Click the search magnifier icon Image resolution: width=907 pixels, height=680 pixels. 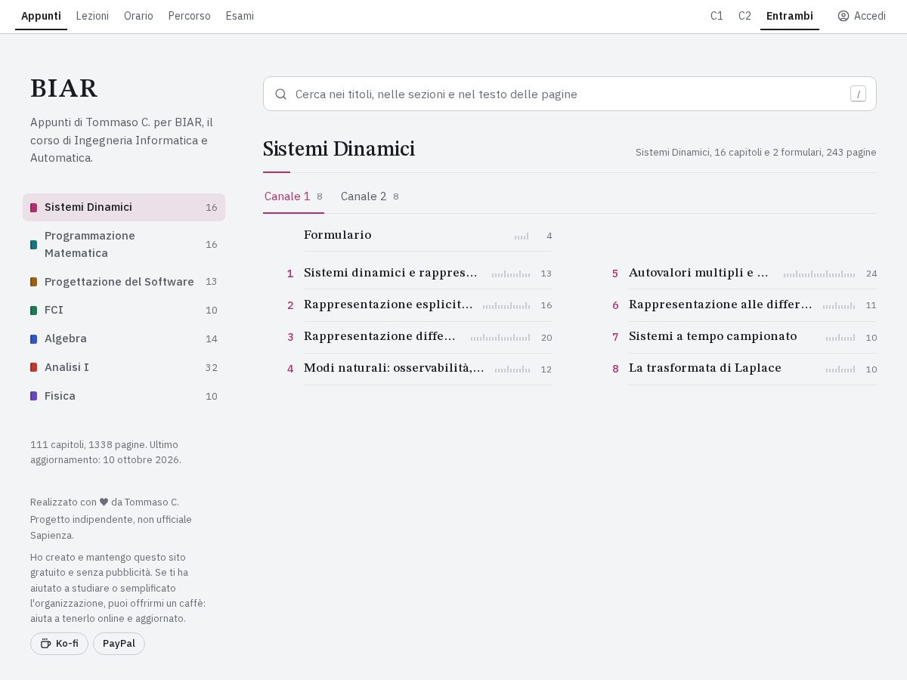click(280, 94)
